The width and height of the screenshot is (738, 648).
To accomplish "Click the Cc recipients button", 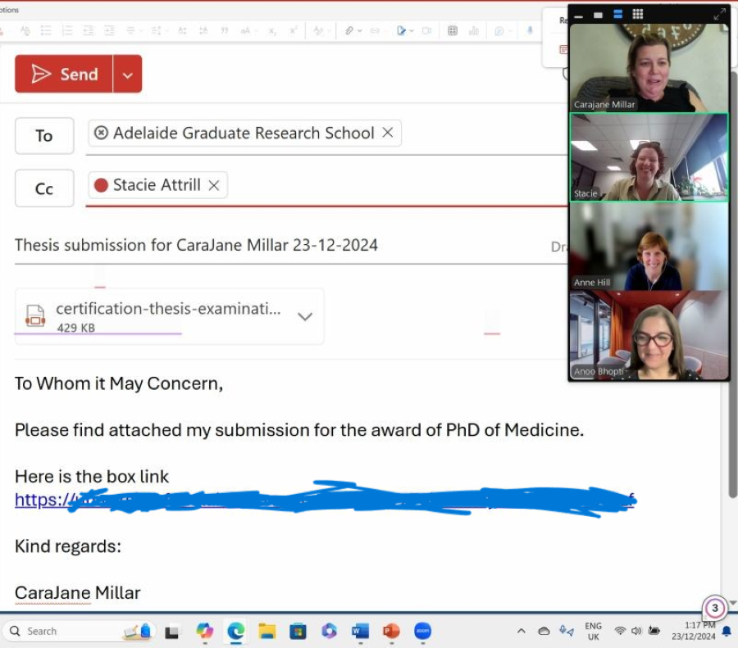I will click(x=44, y=188).
